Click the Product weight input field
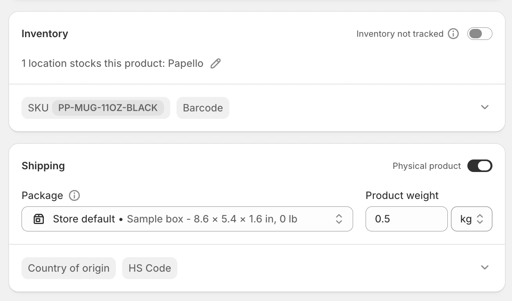 (x=406, y=219)
